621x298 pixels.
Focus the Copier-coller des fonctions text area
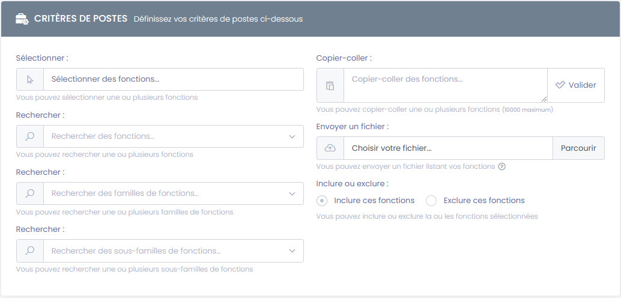coord(444,85)
